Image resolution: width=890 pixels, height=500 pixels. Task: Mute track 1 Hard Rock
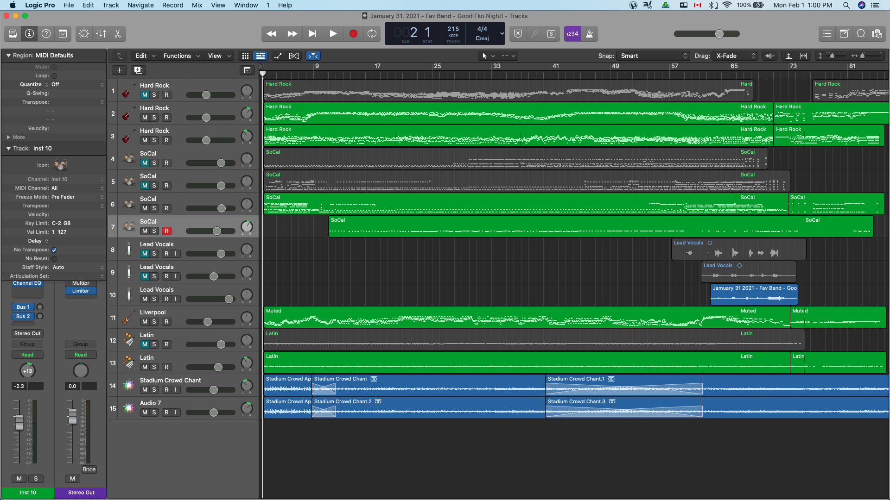(x=145, y=95)
